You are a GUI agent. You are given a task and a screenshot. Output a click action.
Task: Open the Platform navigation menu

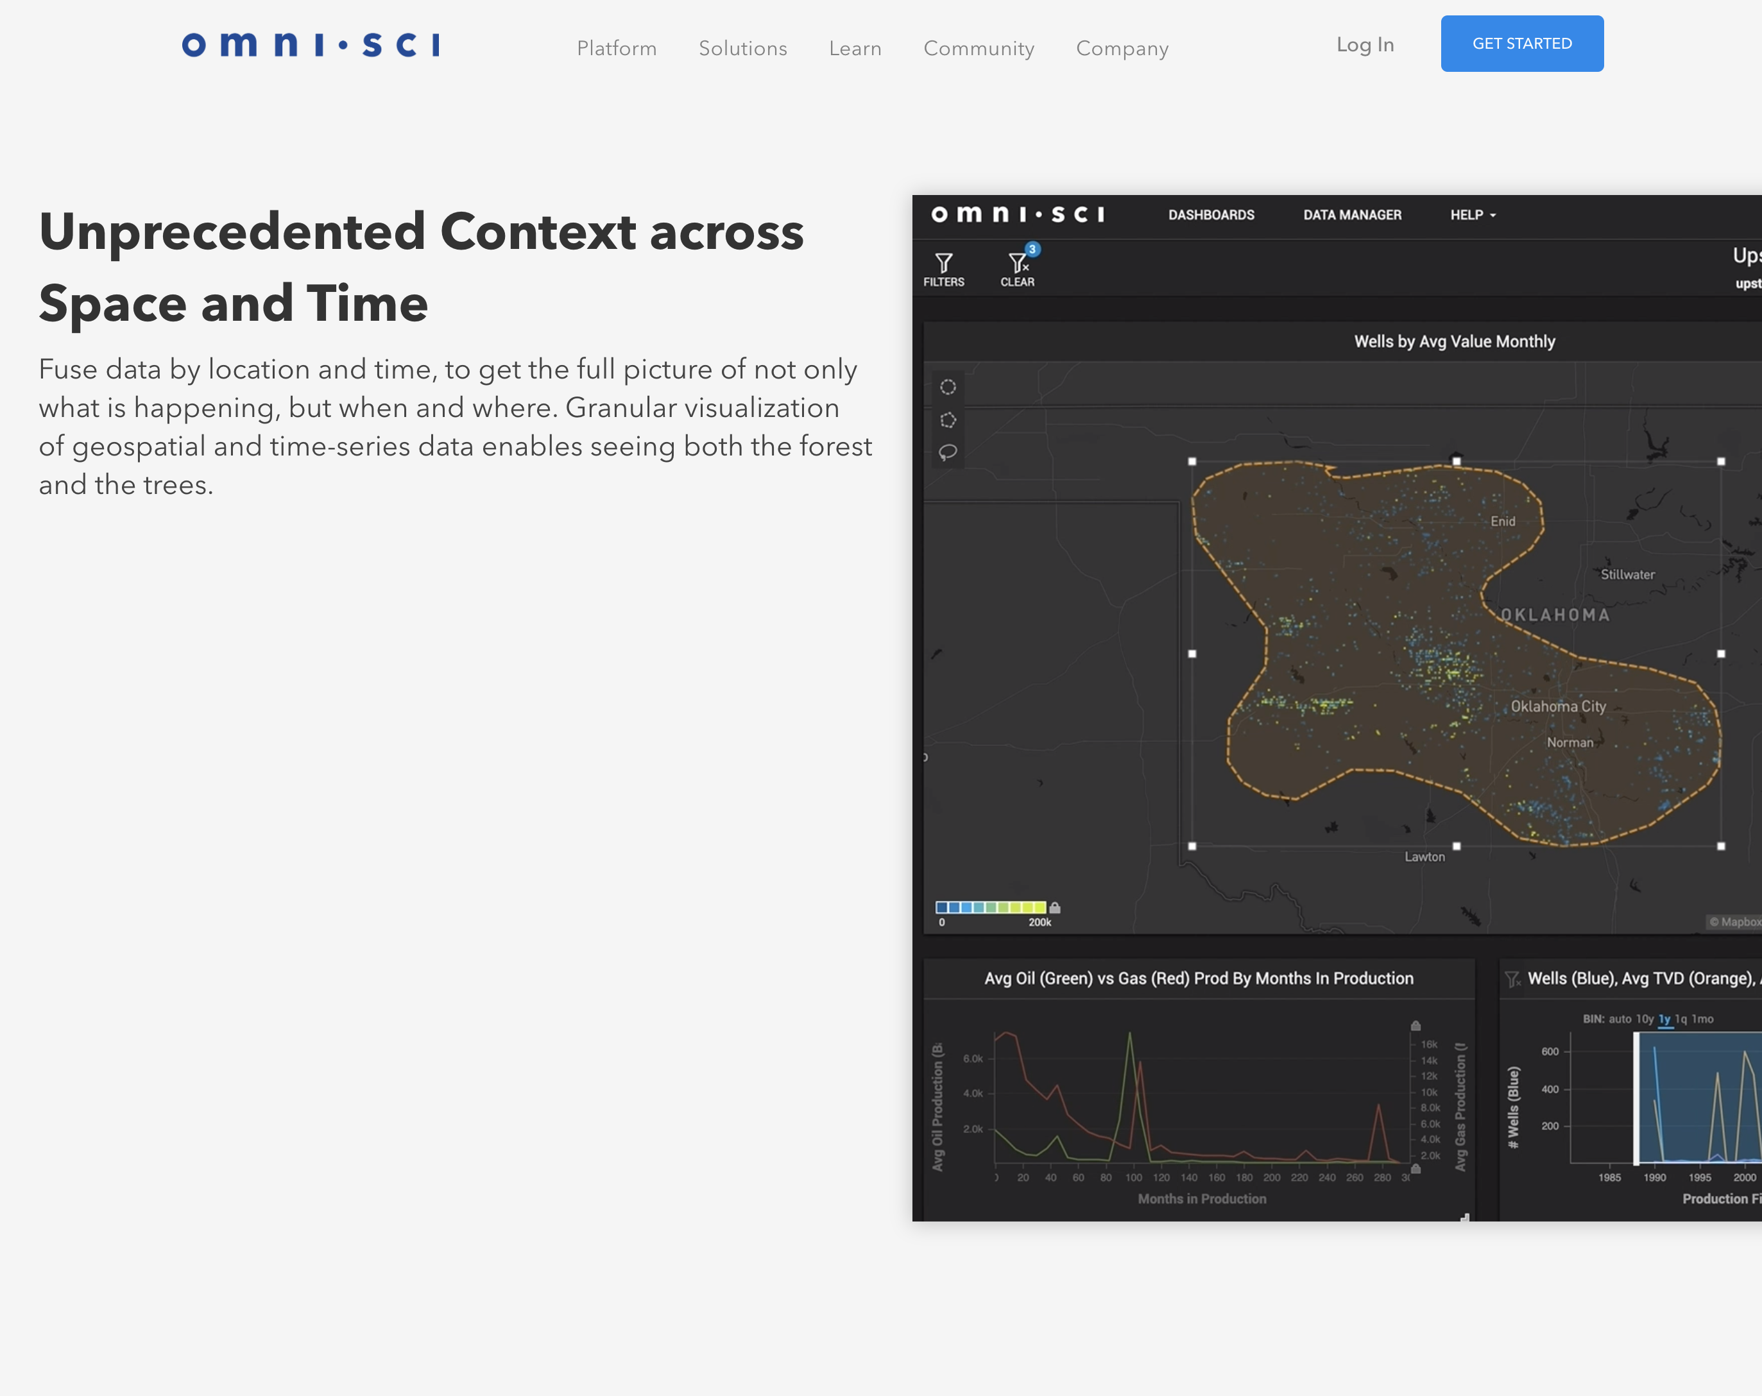616,48
